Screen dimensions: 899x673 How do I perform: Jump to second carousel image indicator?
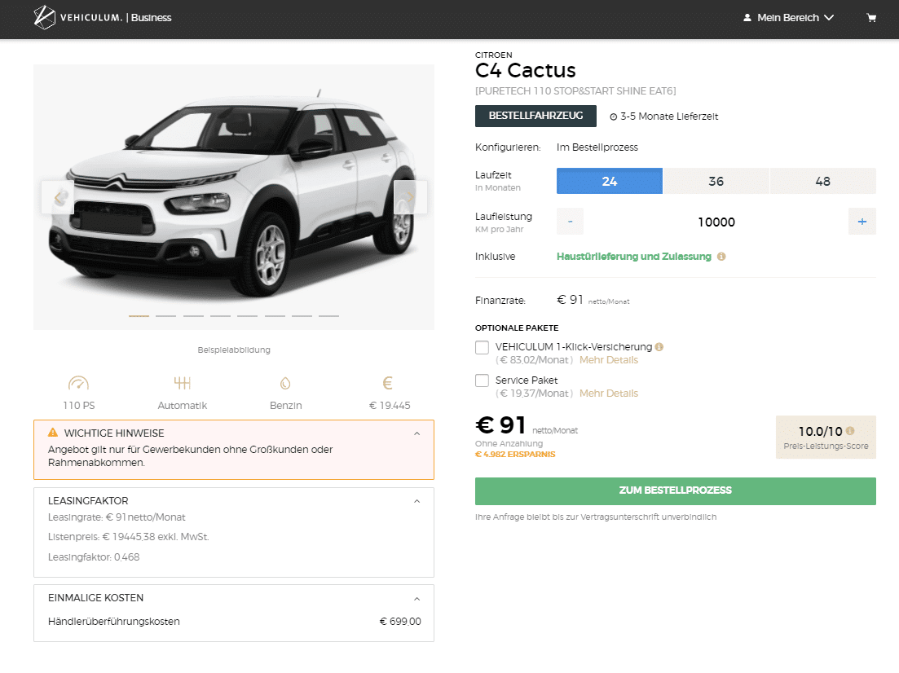pos(165,316)
